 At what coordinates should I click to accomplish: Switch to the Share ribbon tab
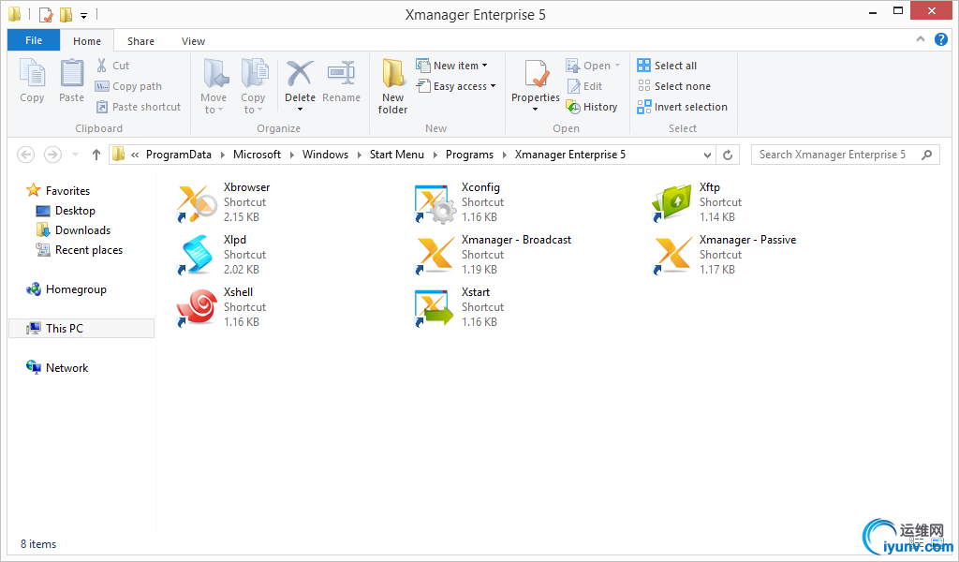[x=140, y=41]
